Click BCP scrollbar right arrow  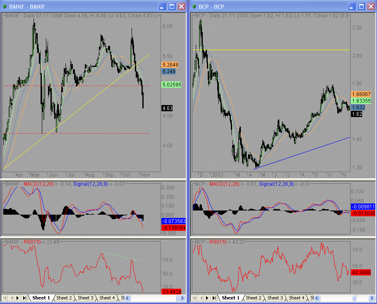pos(372,298)
